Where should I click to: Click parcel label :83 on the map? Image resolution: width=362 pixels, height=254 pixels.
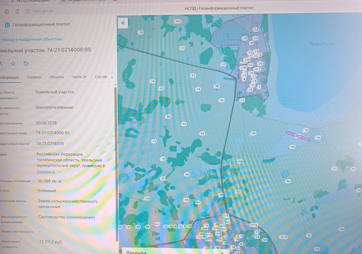point(193,75)
